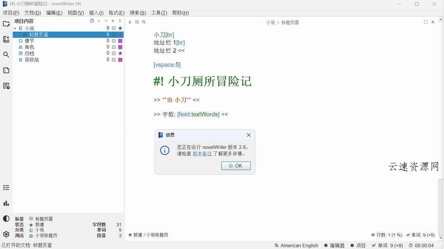
Task: Open the 插入 menu
Action: pyautogui.click(x=96, y=13)
